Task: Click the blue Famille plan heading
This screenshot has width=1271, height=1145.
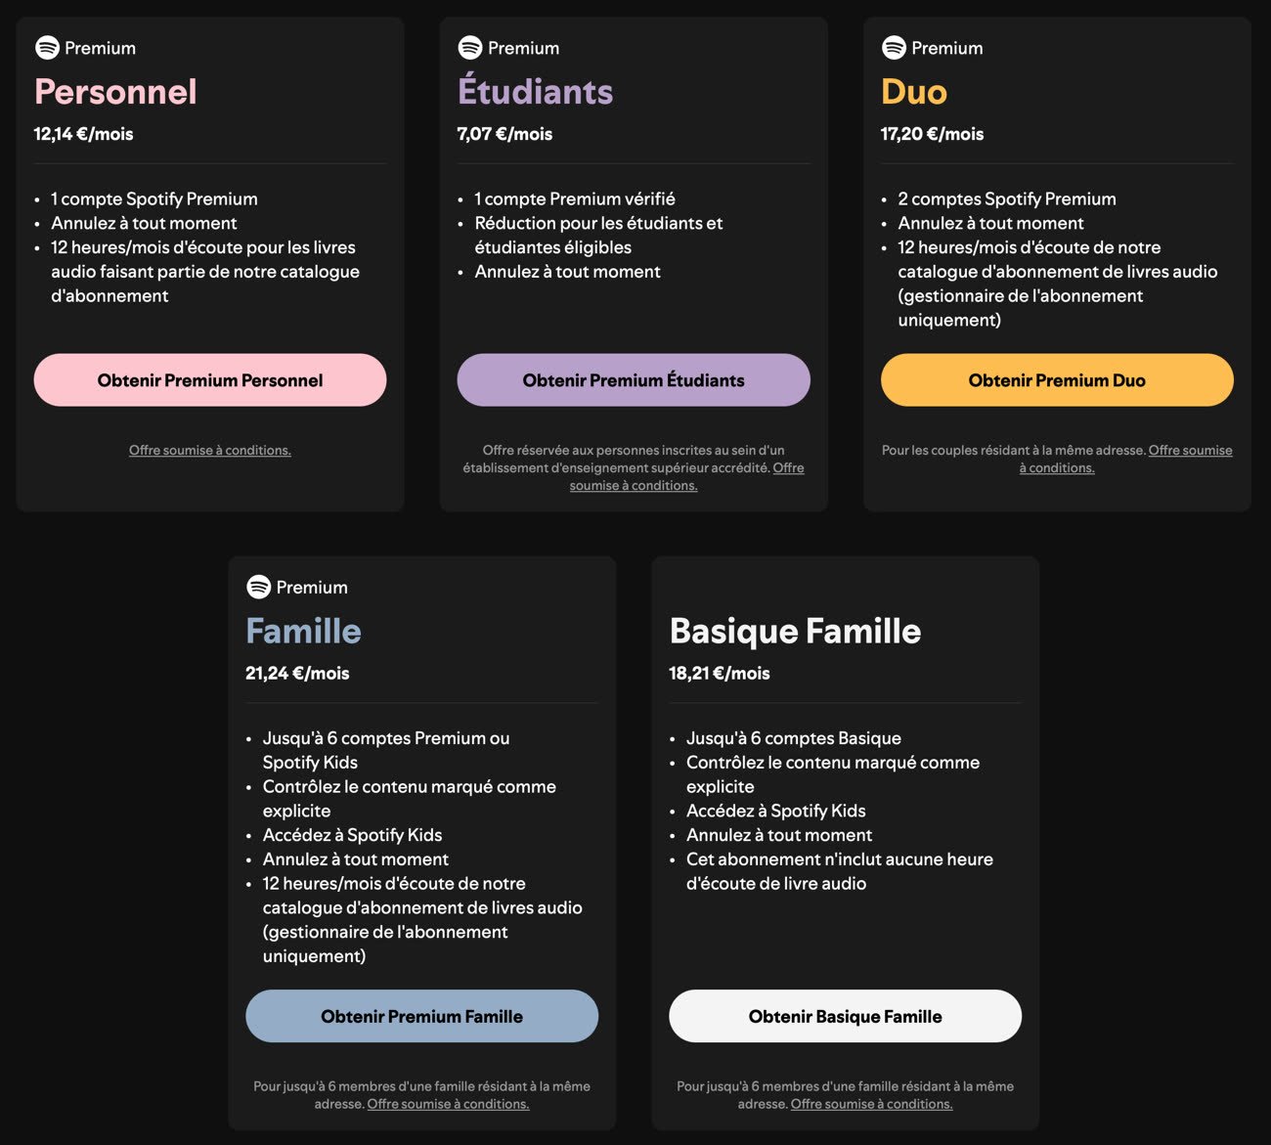Action: coord(303,631)
